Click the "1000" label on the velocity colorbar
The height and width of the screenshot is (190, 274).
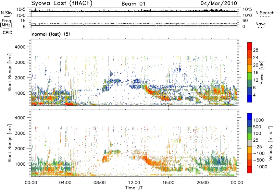point(259,120)
